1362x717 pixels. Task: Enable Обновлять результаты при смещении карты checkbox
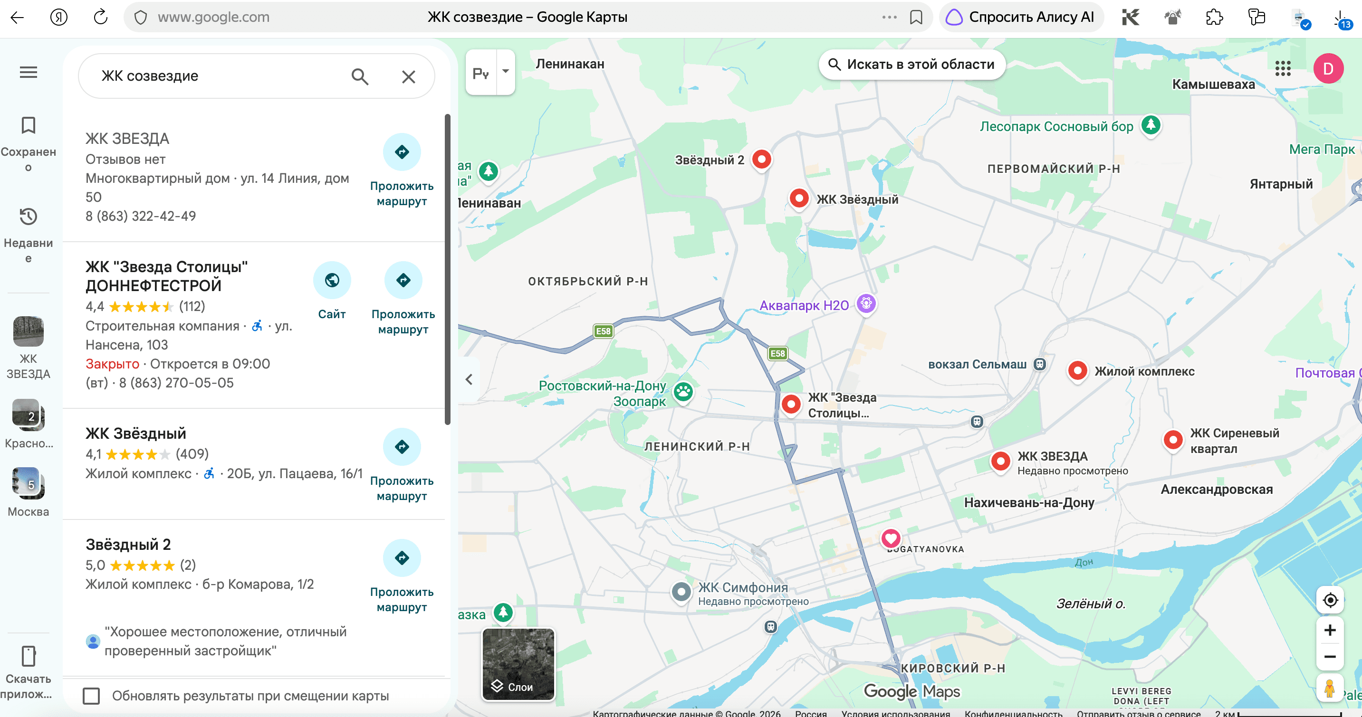click(91, 696)
